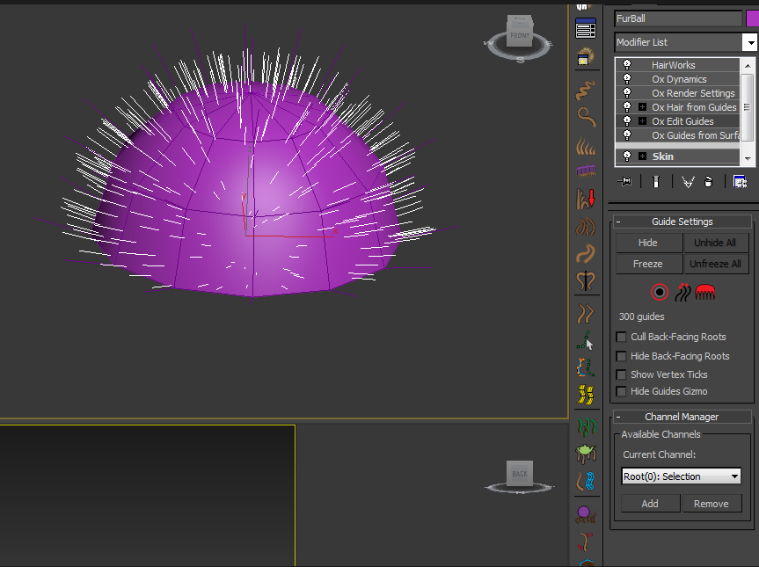Image resolution: width=759 pixels, height=567 pixels.
Task: Toggle Hide Guides Gizmo checkbox
Action: [x=622, y=391]
